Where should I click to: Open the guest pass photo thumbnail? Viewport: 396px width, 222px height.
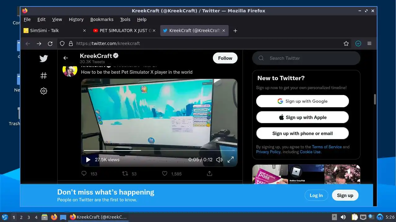coord(270,174)
